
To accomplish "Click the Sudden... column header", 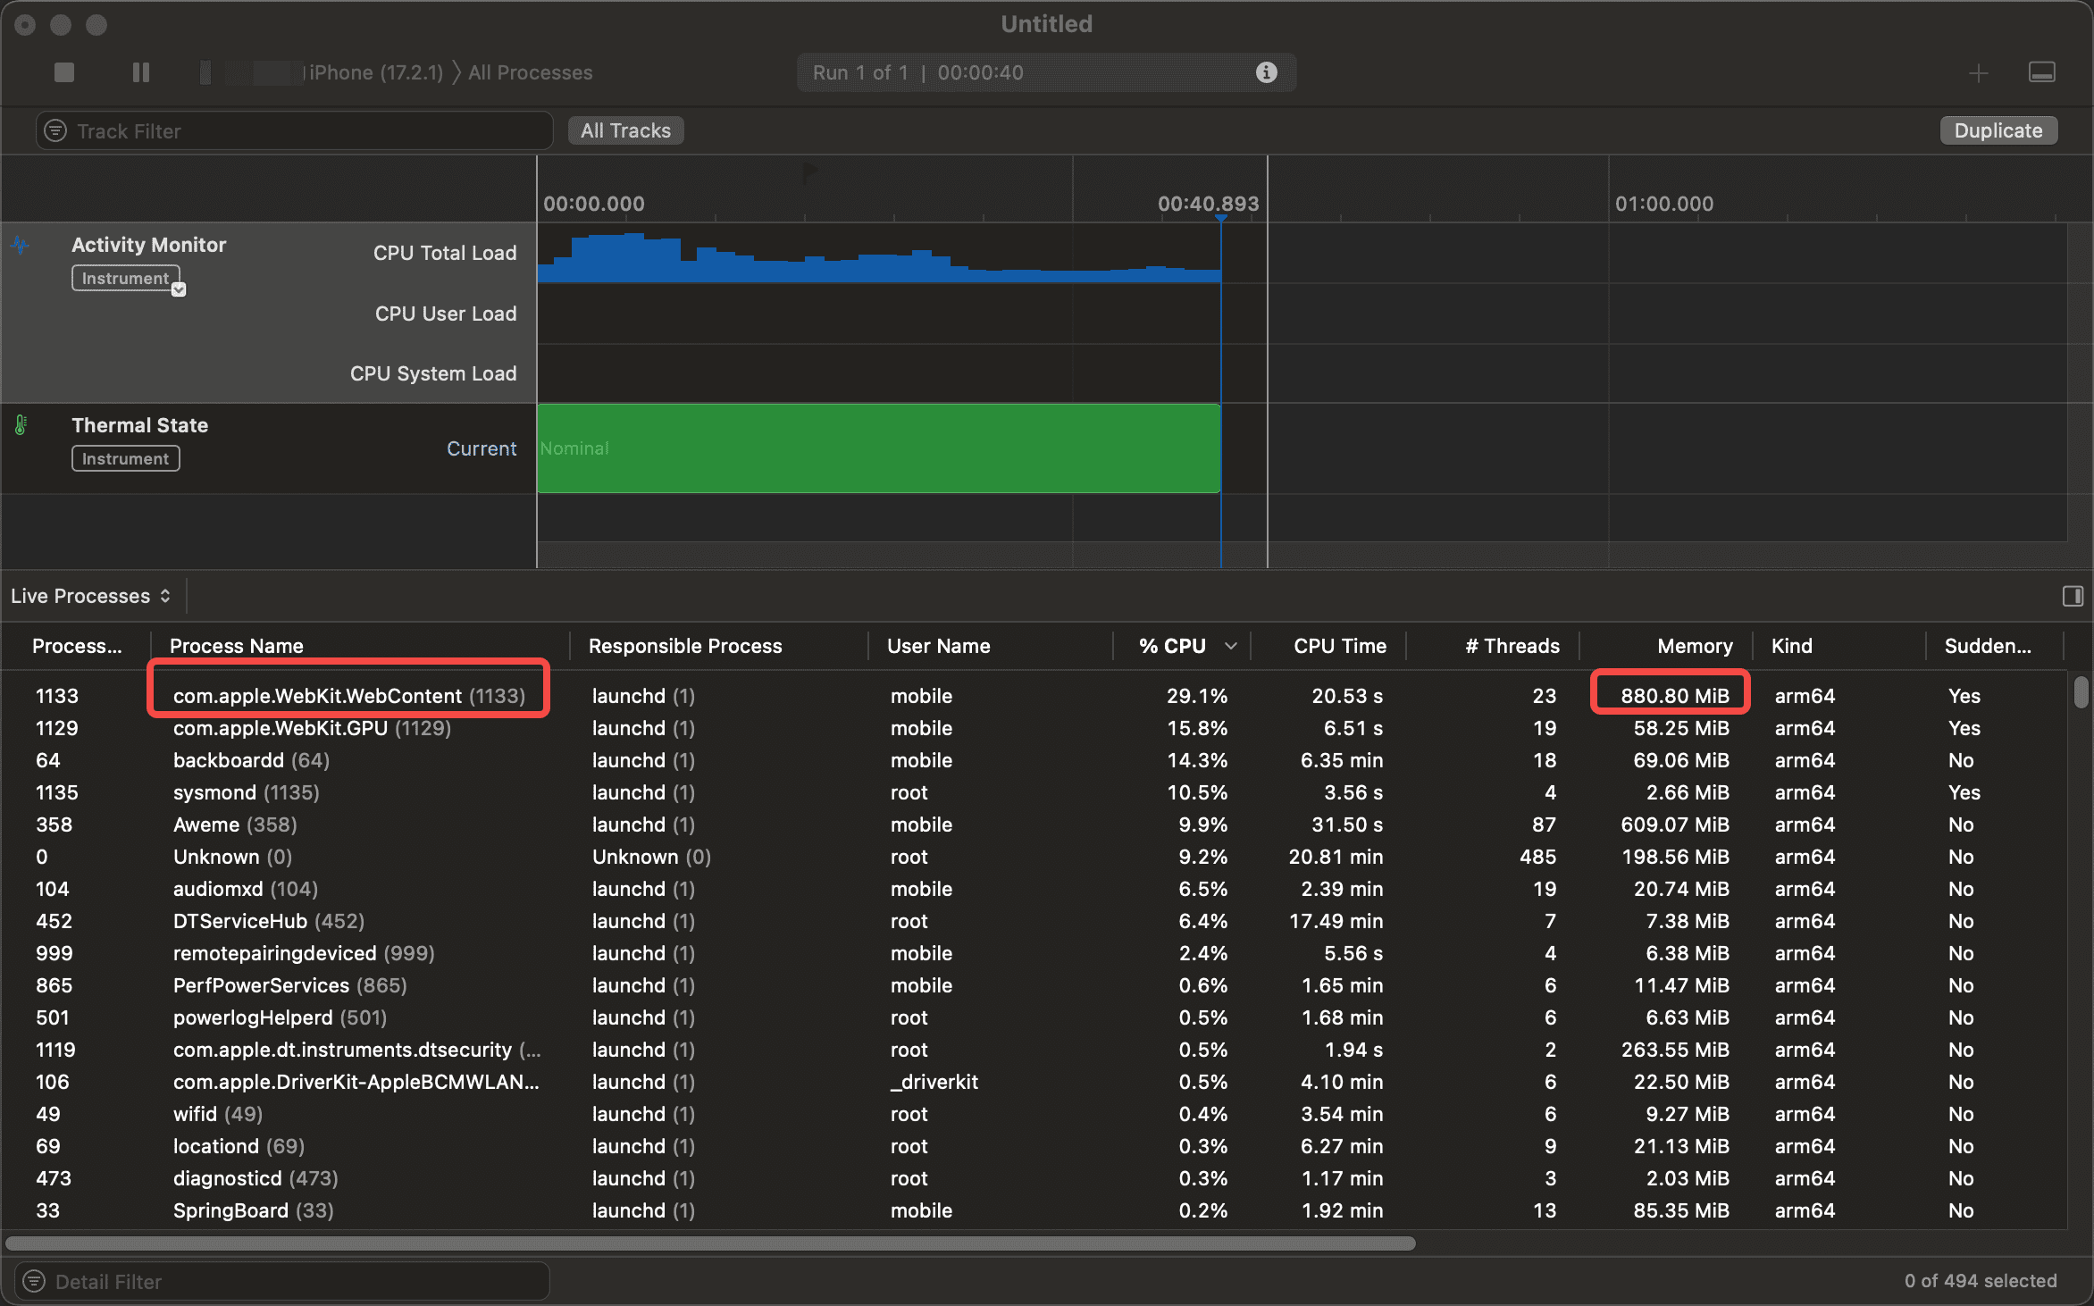I will pyautogui.click(x=1988, y=646).
